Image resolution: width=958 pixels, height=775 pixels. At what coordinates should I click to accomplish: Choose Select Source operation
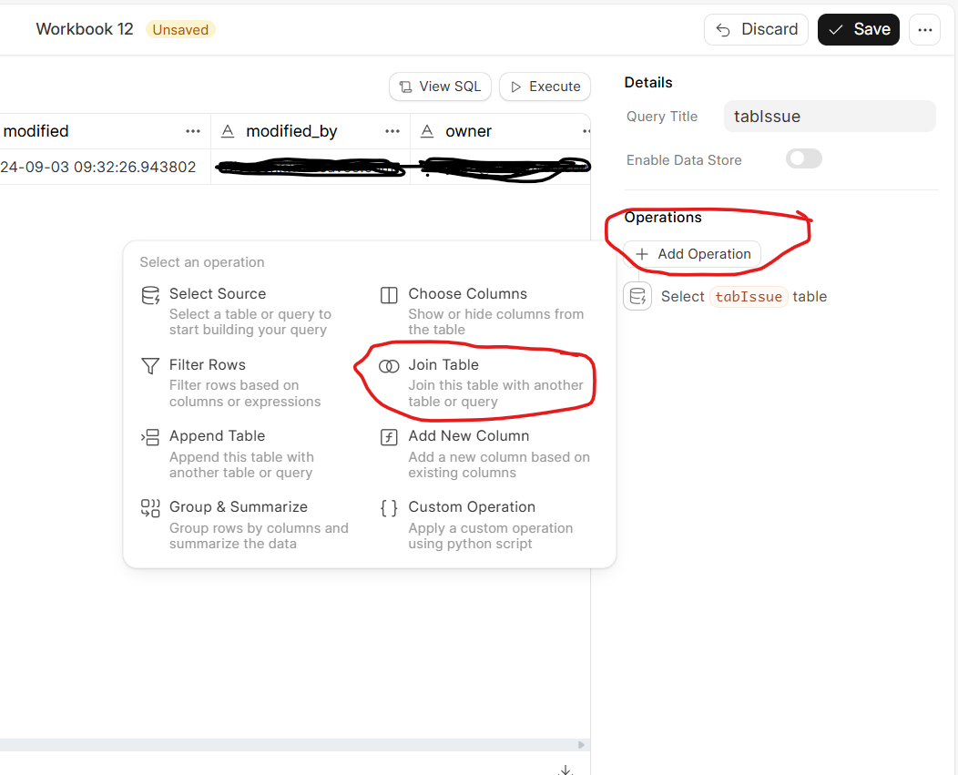[x=245, y=311]
